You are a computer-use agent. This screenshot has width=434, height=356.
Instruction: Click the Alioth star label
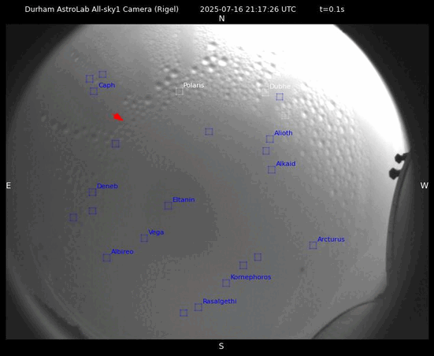(x=284, y=133)
